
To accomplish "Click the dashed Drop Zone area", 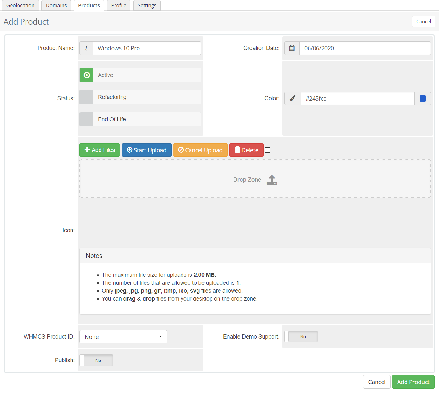I will 255,179.
